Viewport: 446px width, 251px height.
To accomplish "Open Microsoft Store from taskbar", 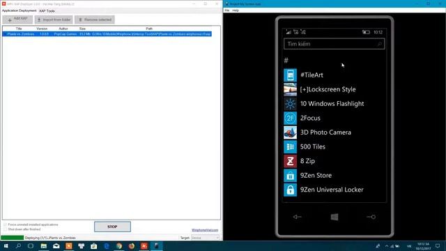I will pyautogui.click(x=93, y=246).
